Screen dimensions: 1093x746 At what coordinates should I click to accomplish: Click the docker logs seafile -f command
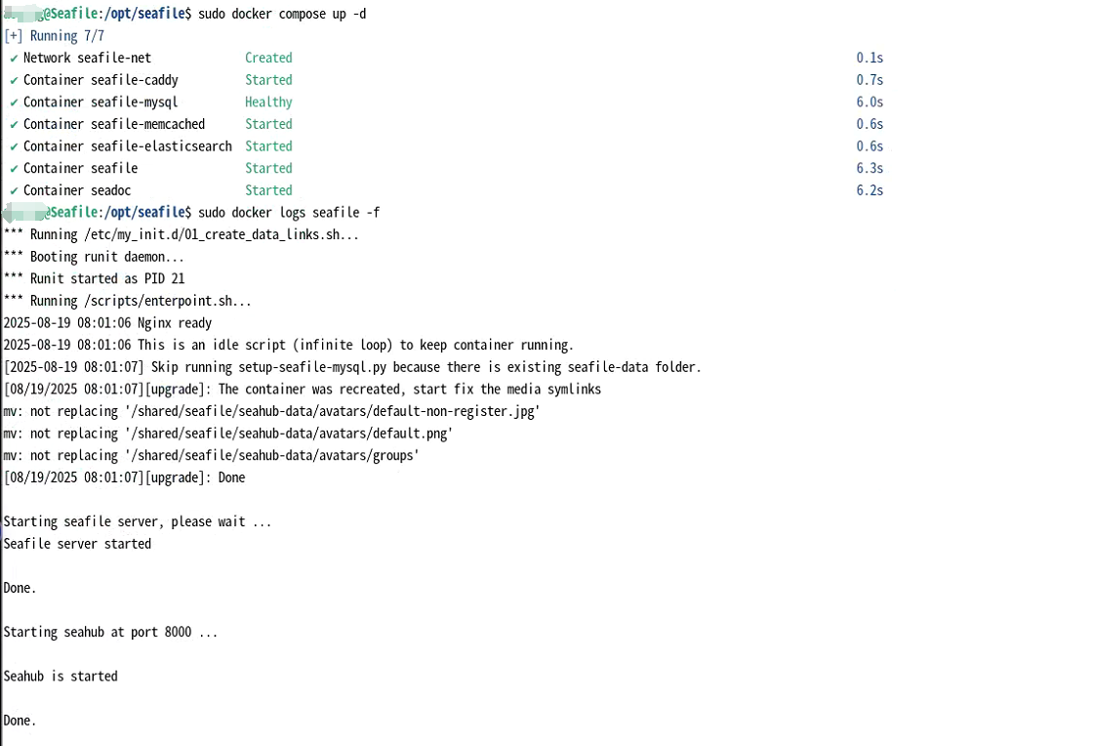pos(289,212)
